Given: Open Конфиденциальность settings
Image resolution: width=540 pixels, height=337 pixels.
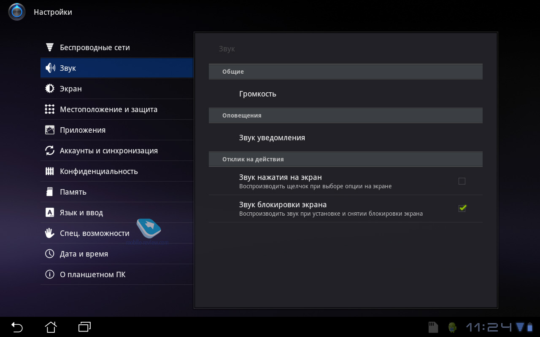Looking at the screenshot, I should (x=117, y=171).
